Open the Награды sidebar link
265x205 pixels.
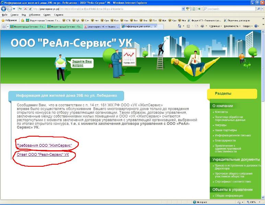[x=220, y=125]
